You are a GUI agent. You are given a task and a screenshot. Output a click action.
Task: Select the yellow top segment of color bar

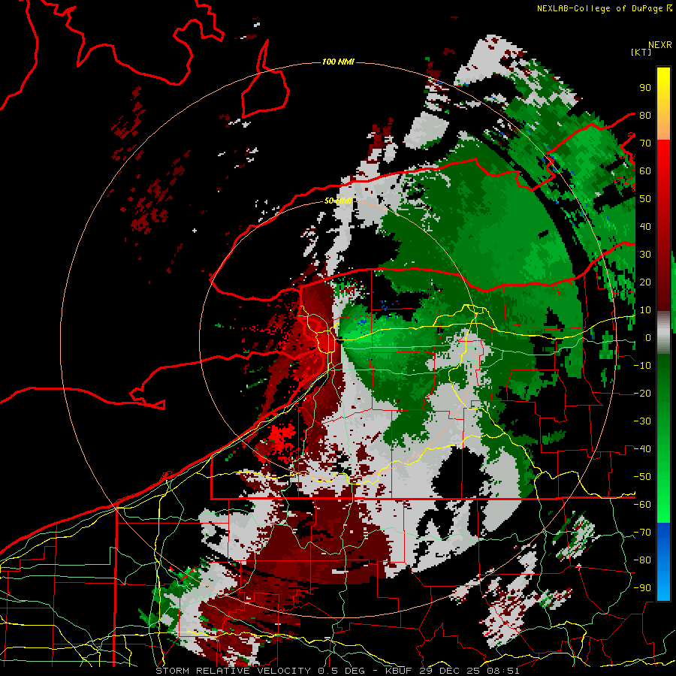(x=663, y=104)
